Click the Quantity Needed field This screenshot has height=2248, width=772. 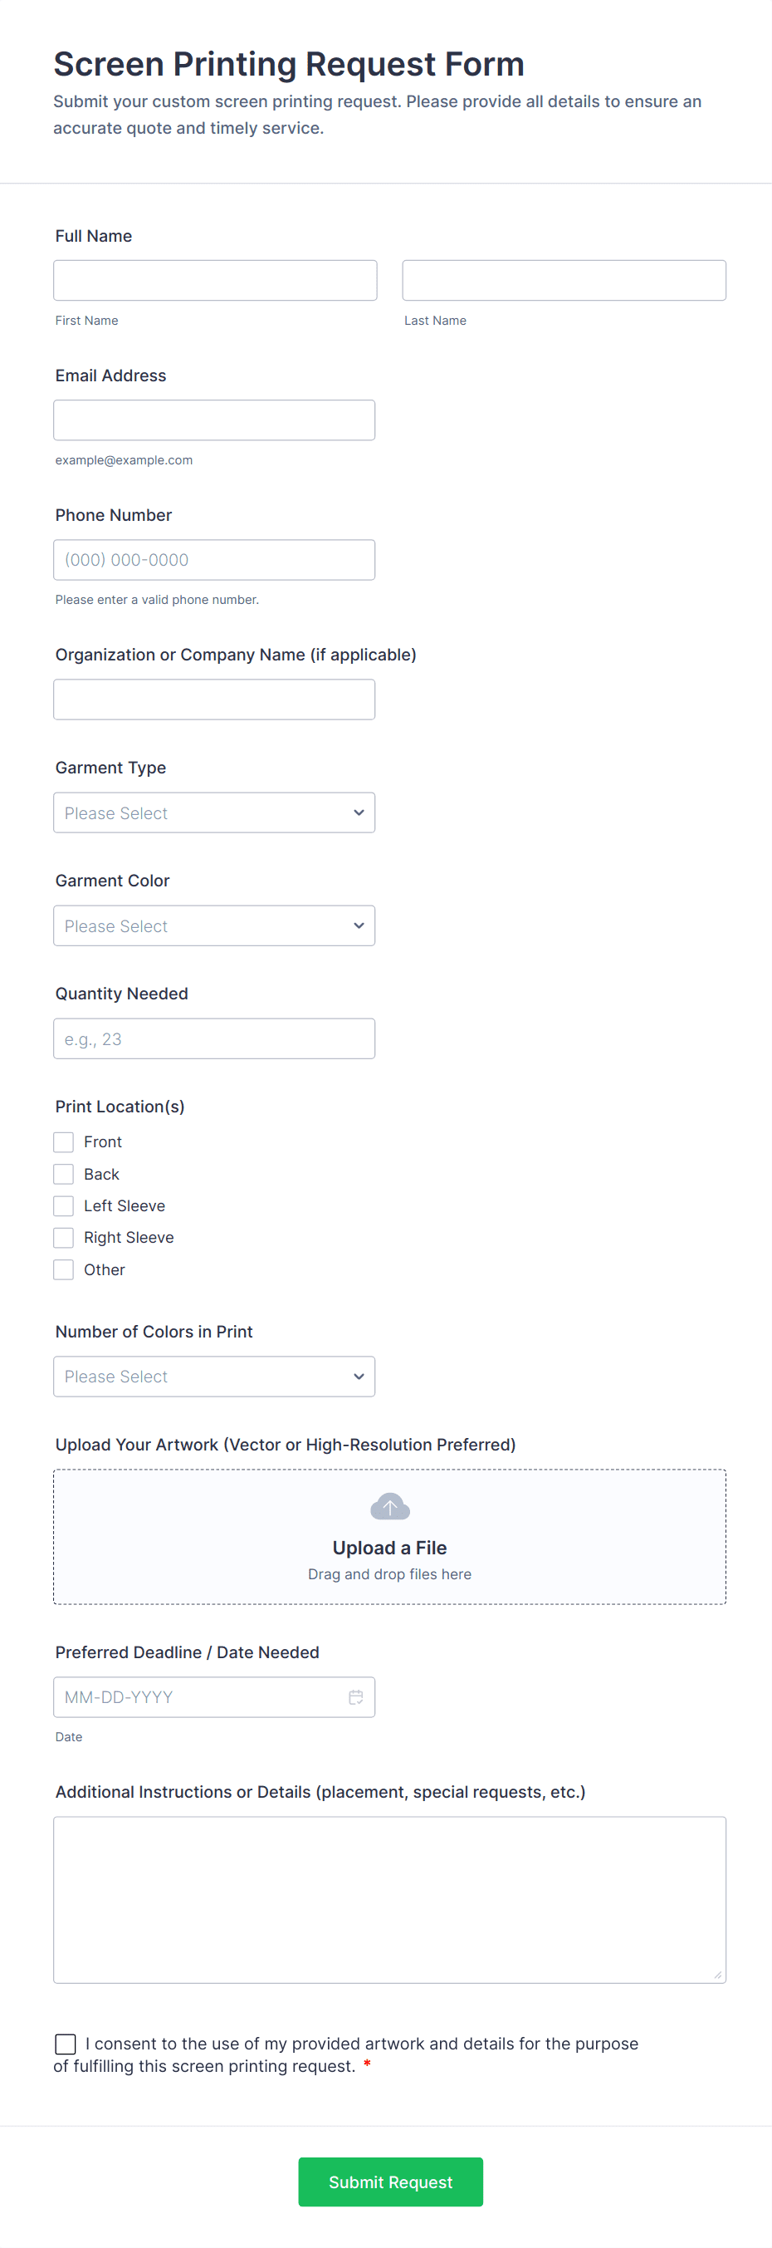tap(213, 1038)
